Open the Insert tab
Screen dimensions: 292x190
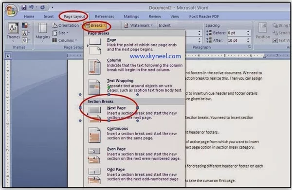(48, 17)
